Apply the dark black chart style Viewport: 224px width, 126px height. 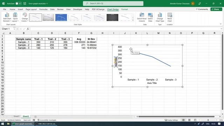(x=112, y=17)
